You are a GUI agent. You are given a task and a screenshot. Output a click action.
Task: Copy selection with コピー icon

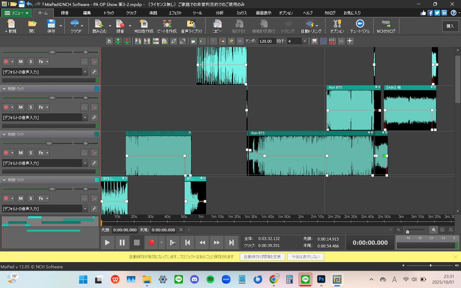[217, 26]
